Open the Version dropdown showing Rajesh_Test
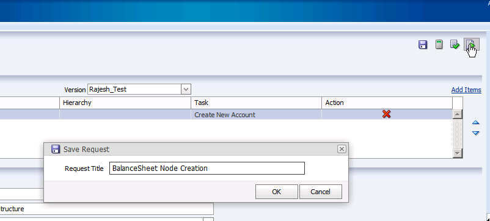This screenshot has height=221, width=490. (x=186, y=89)
